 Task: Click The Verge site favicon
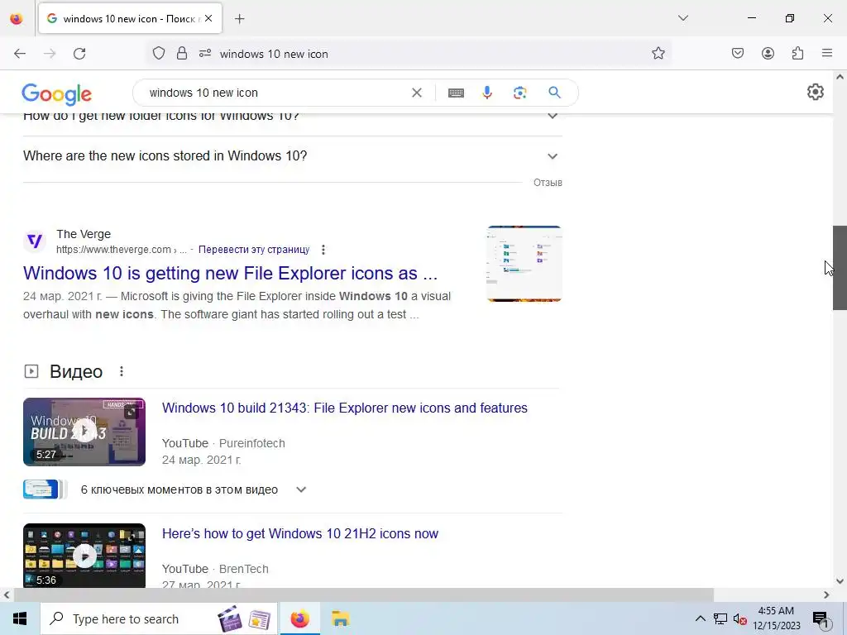click(35, 241)
